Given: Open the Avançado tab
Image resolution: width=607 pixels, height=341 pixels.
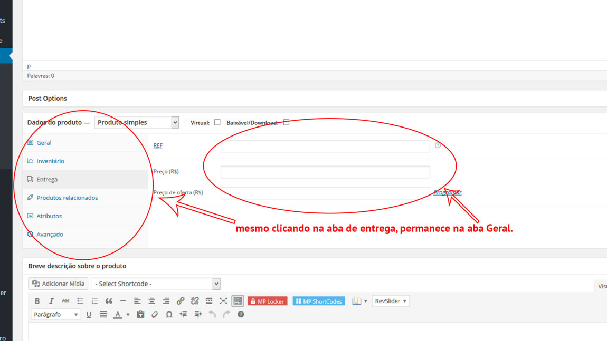Looking at the screenshot, I should click(85, 235).
